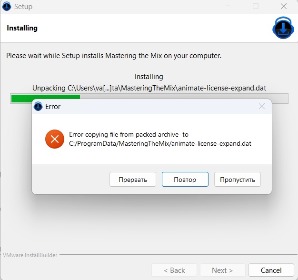Close the Setup installer window

coord(284,7)
